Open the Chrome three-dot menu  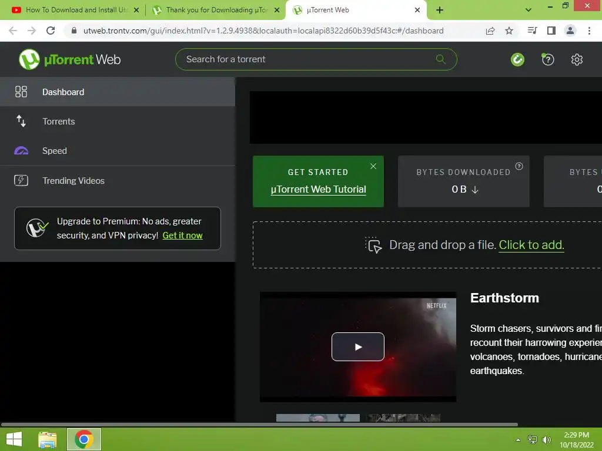(x=589, y=31)
